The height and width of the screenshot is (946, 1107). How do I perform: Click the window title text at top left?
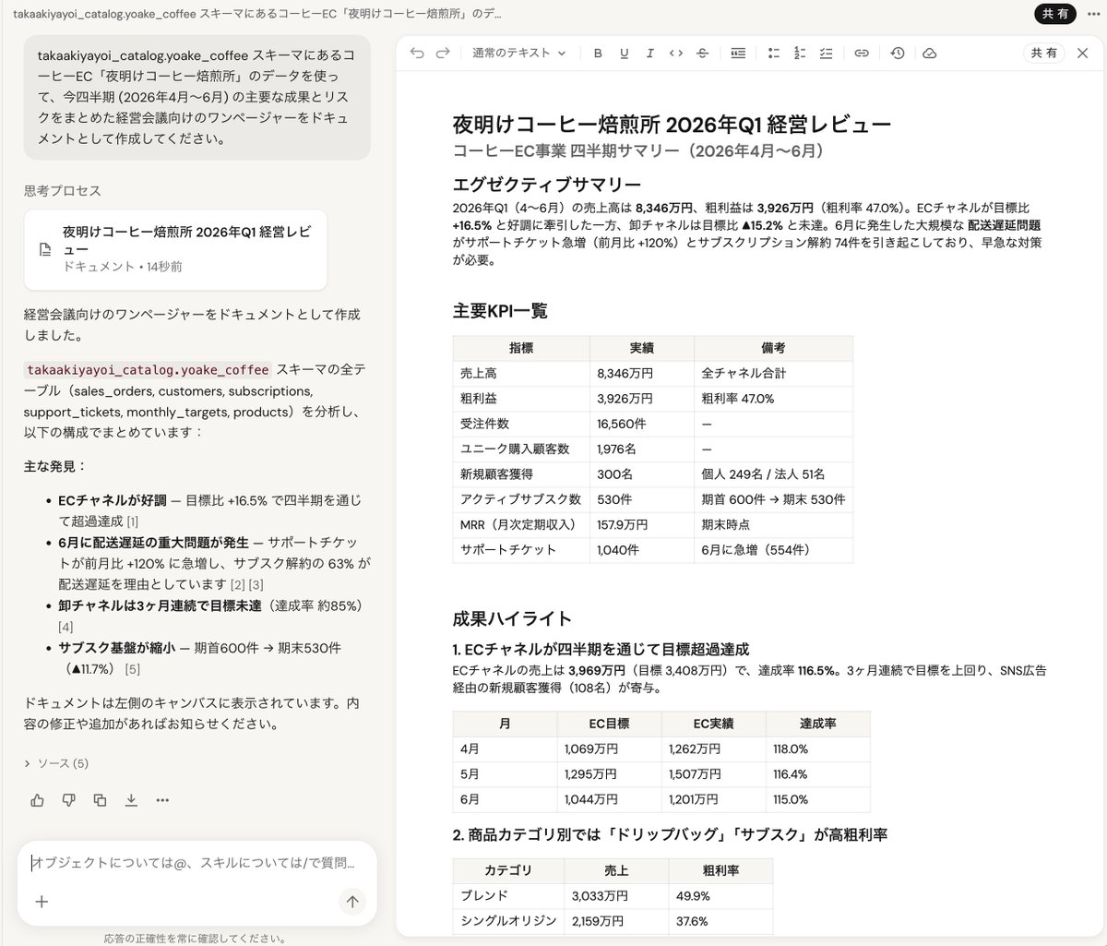pyautogui.click(x=257, y=14)
